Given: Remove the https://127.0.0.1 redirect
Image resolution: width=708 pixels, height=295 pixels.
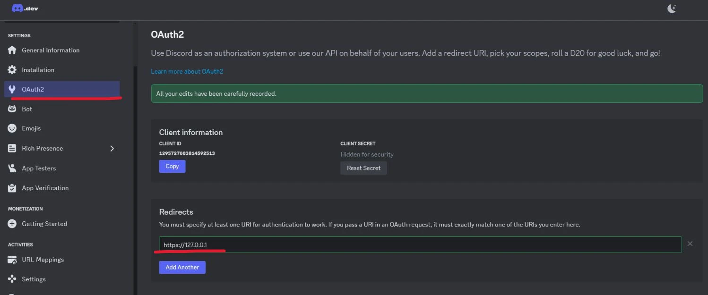Looking at the screenshot, I should [690, 244].
